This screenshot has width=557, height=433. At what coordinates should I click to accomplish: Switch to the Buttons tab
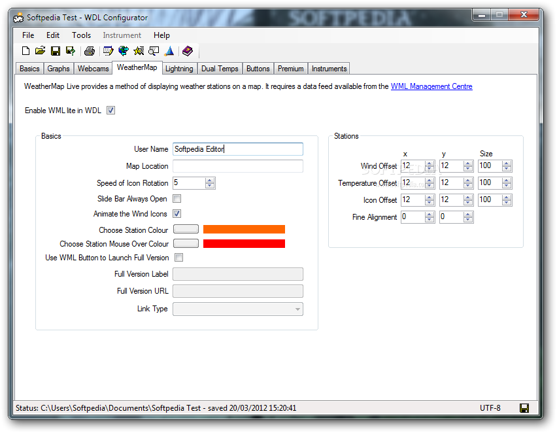pos(258,69)
